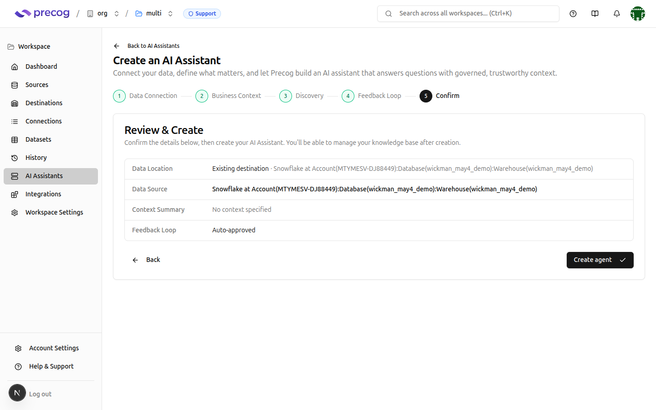The image size is (656, 410).
Task: Click the back arrow beside AI Assistants link
Action: [117, 46]
